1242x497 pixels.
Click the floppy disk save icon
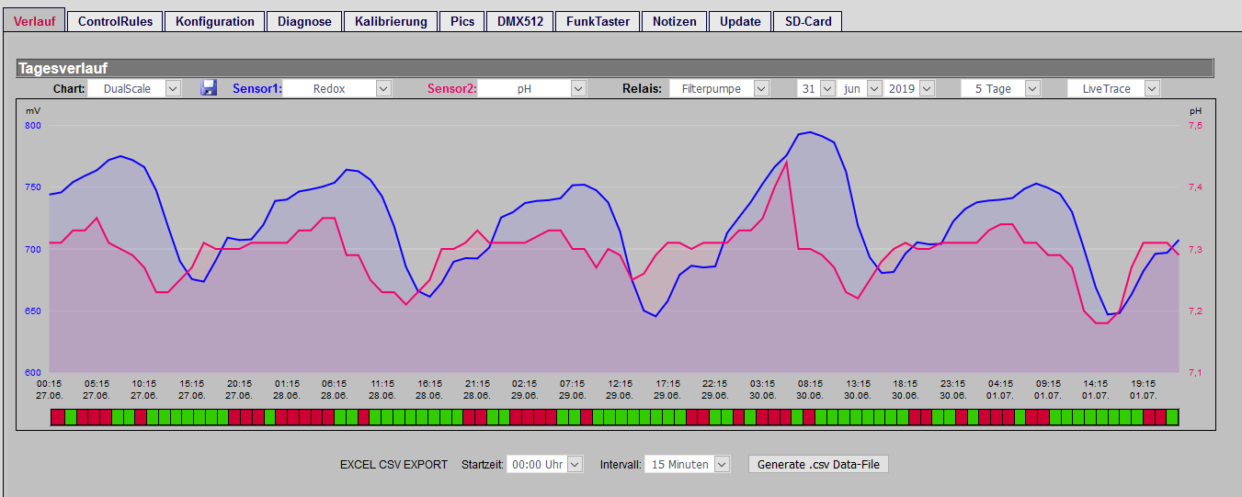209,88
